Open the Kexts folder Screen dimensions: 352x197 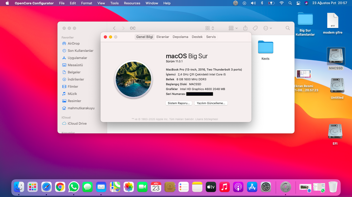point(265,47)
